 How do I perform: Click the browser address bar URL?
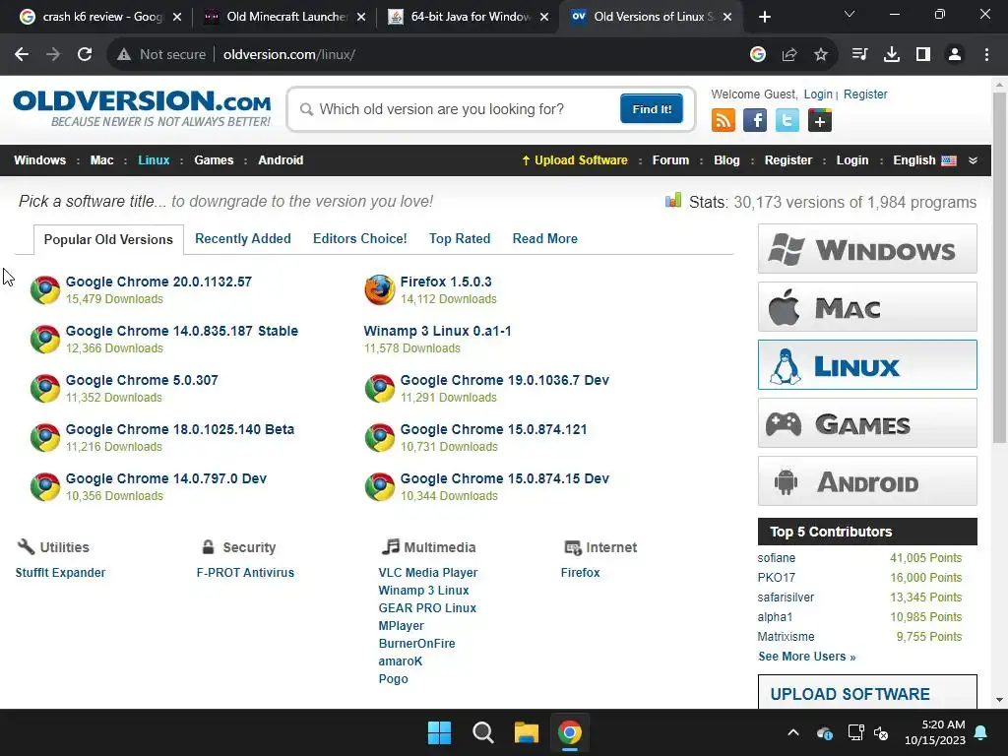click(x=289, y=55)
